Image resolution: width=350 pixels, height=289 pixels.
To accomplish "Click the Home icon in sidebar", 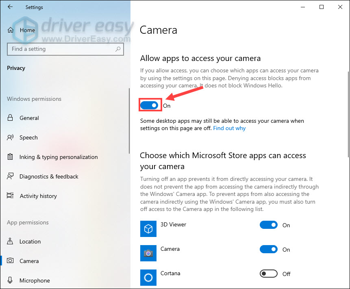I will coord(11,30).
